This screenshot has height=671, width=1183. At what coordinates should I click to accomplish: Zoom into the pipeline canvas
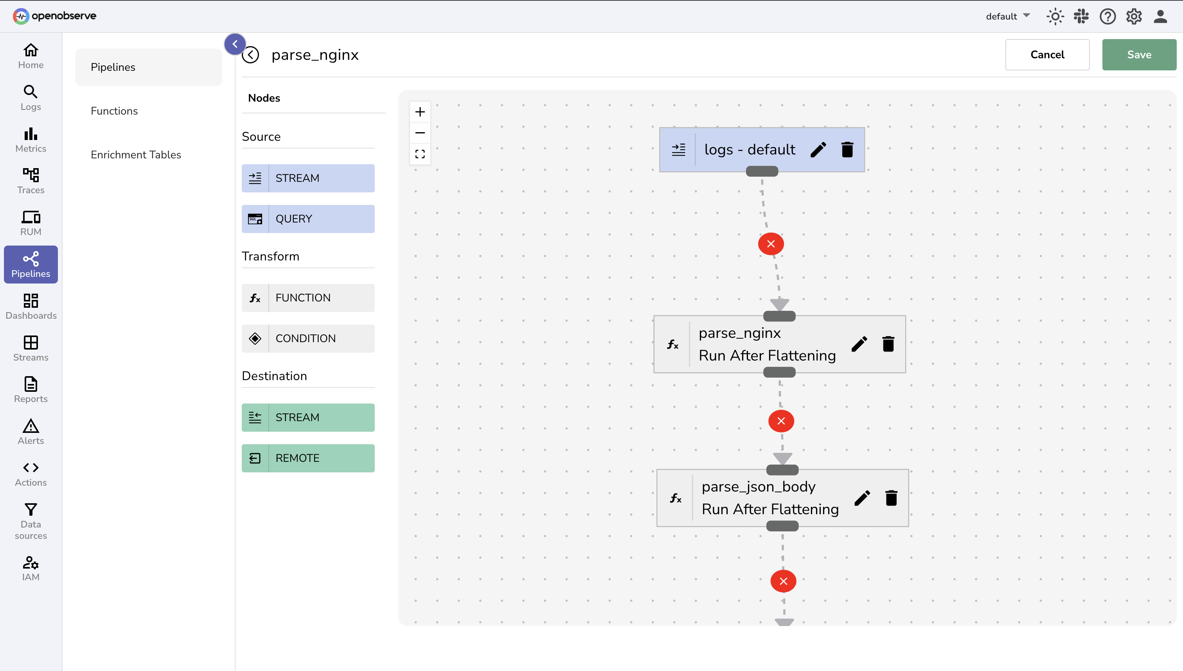click(420, 111)
